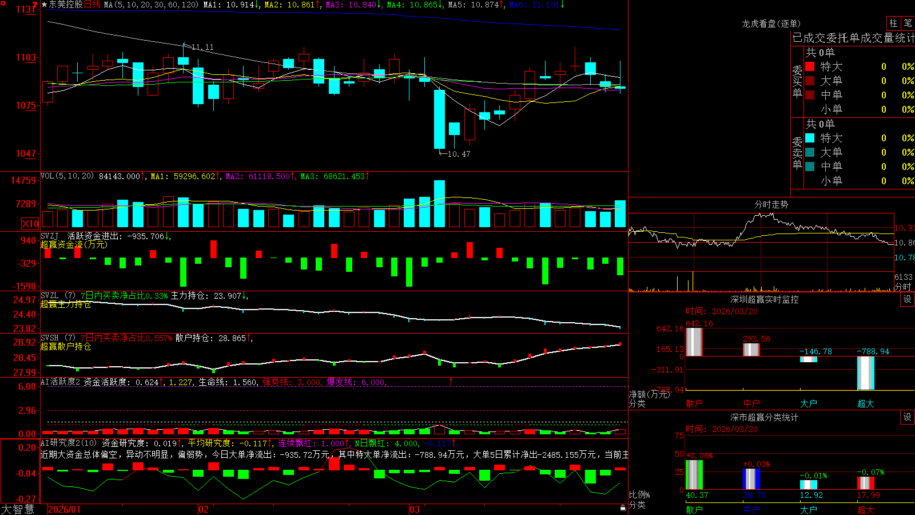The width and height of the screenshot is (915, 515).
Task: Click the 11.11 high price label
Action: point(202,47)
